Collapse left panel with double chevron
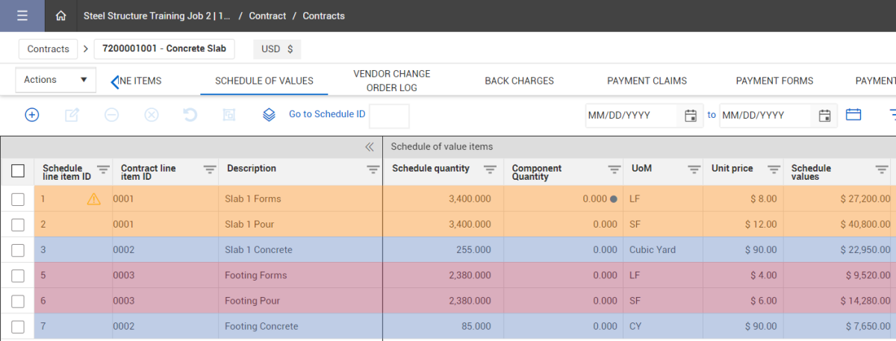 point(369,147)
